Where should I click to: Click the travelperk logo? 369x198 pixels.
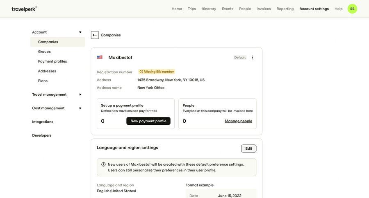click(24, 9)
